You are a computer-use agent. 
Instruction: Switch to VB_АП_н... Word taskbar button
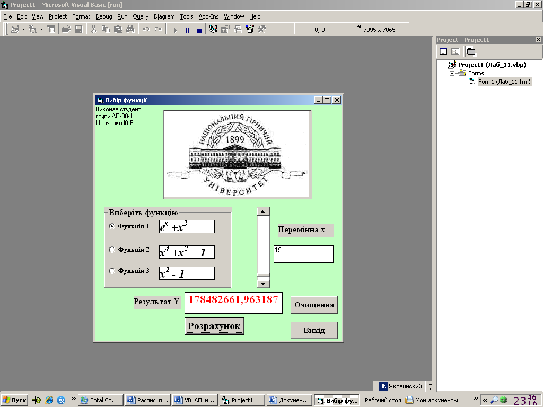point(195,400)
